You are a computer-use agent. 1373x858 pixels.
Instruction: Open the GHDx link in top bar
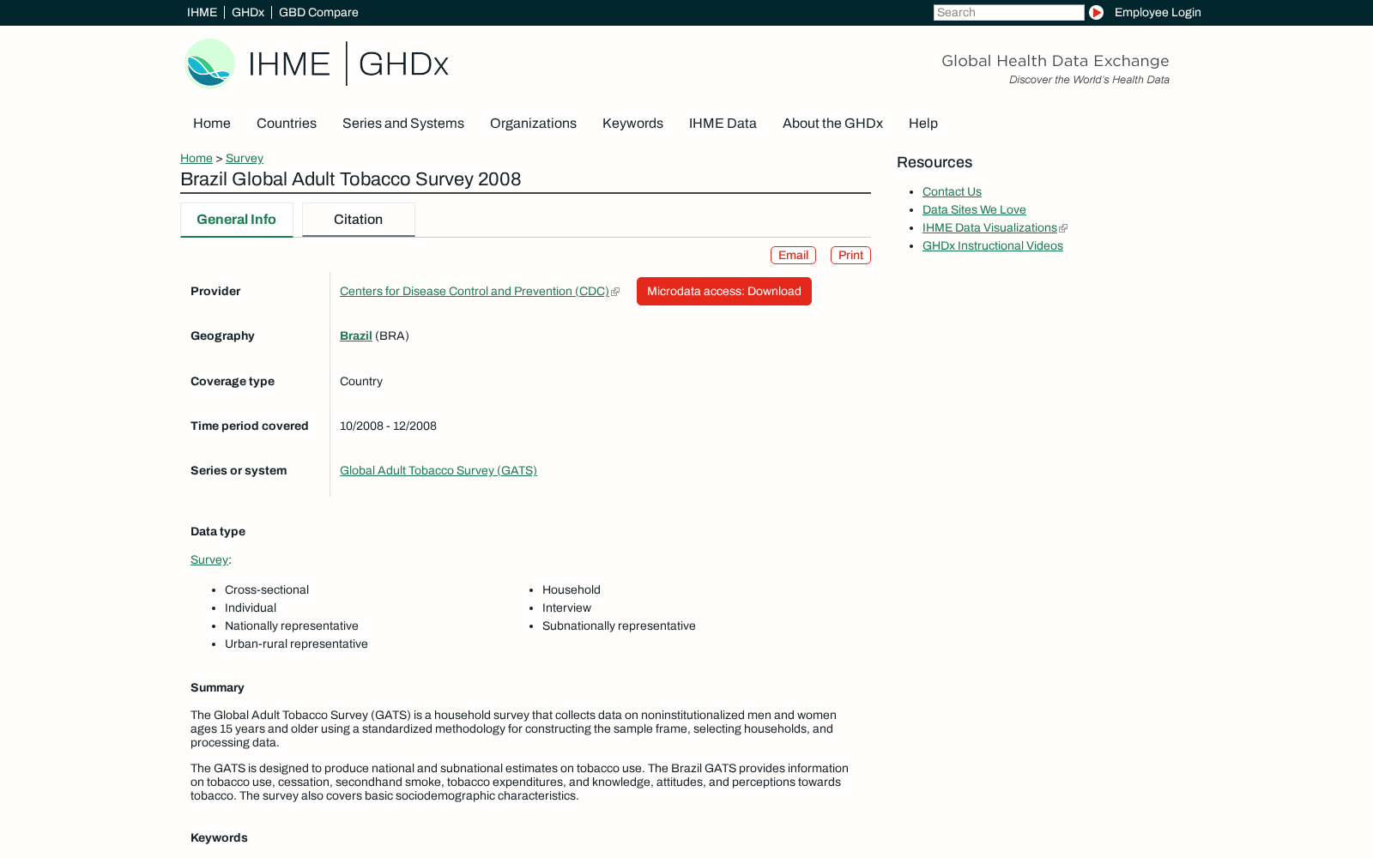[248, 13]
